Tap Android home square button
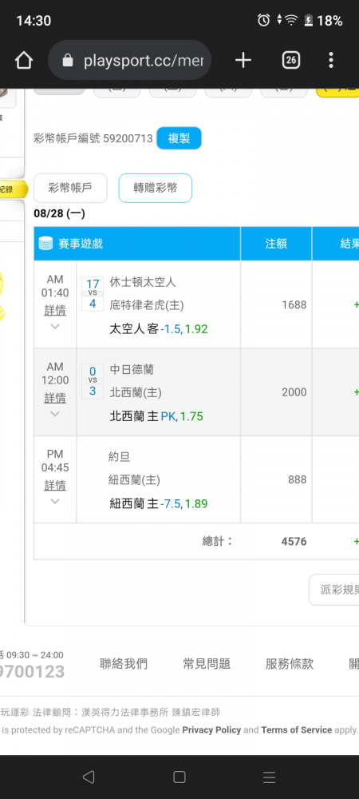The width and height of the screenshot is (359, 799). (x=179, y=777)
